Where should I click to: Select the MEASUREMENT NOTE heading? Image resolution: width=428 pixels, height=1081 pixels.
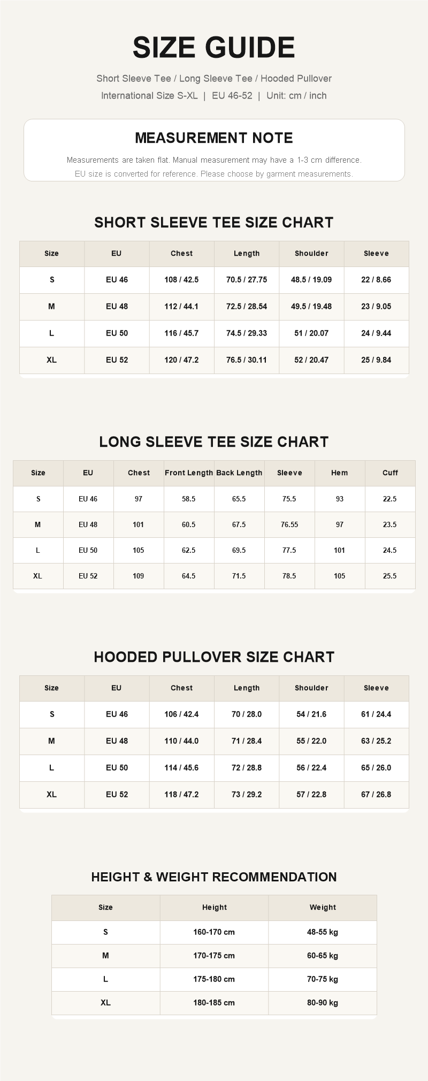(214, 138)
